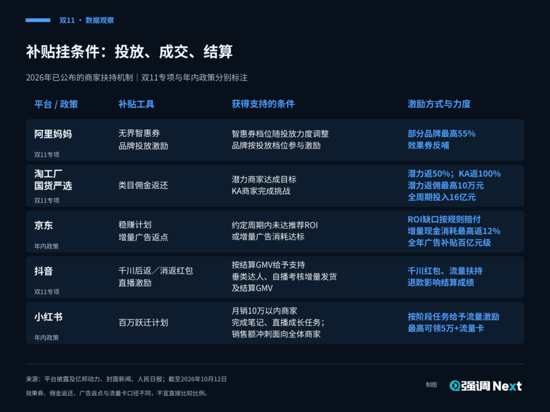Click "退款影响结算成绩" incentive line
Image resolution: width=550 pixels, height=412 pixels.
pos(441,282)
